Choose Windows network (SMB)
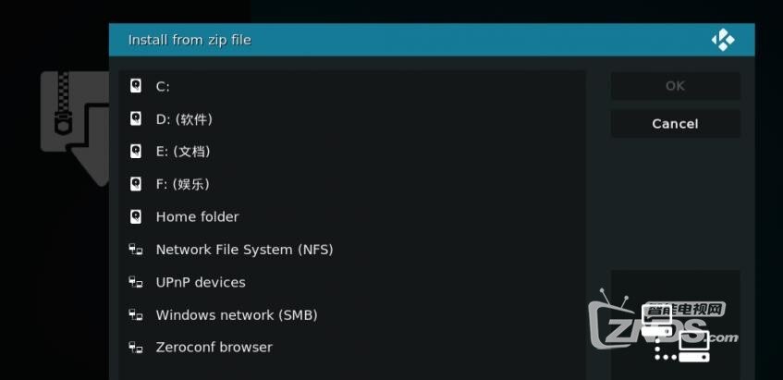 click(352, 314)
